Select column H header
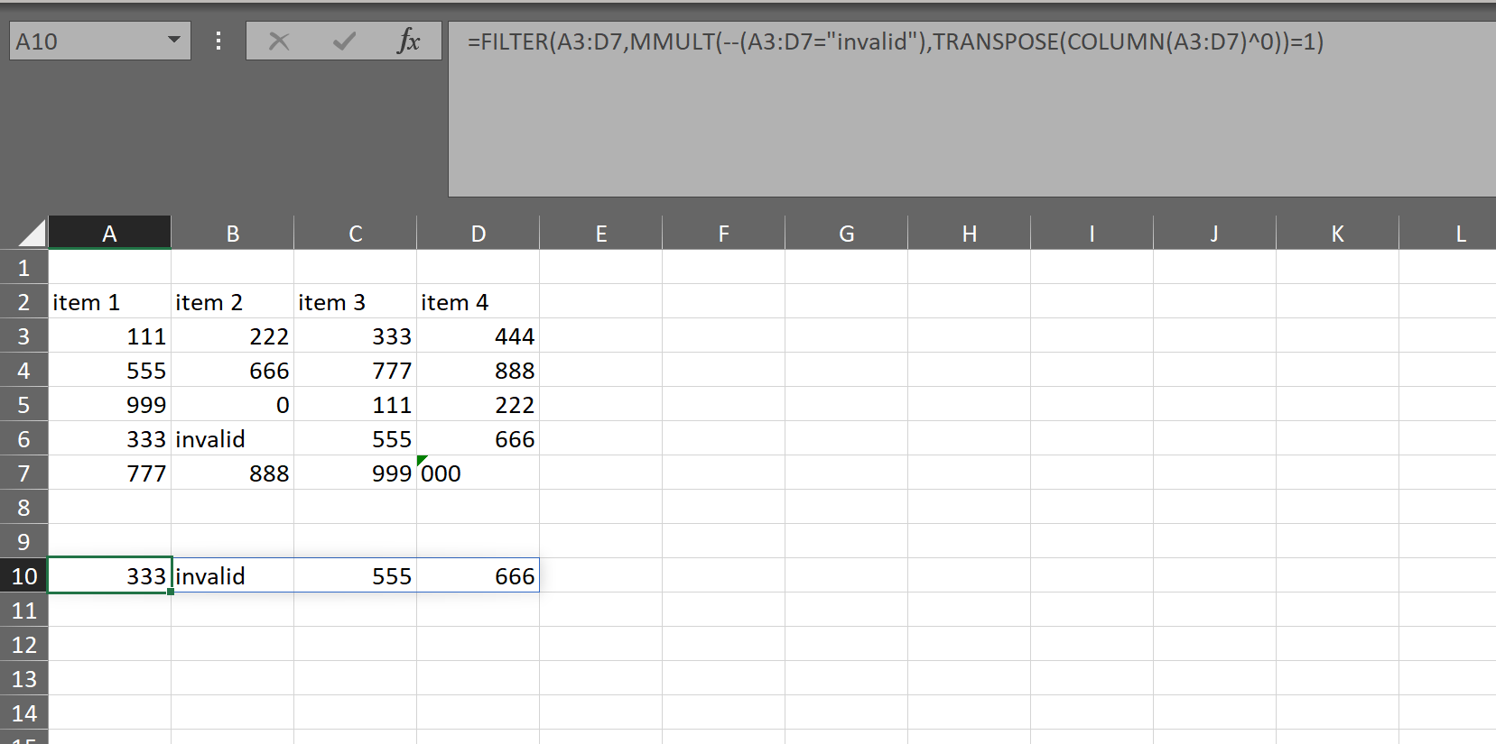Screen dimensions: 1496x744 [970, 233]
